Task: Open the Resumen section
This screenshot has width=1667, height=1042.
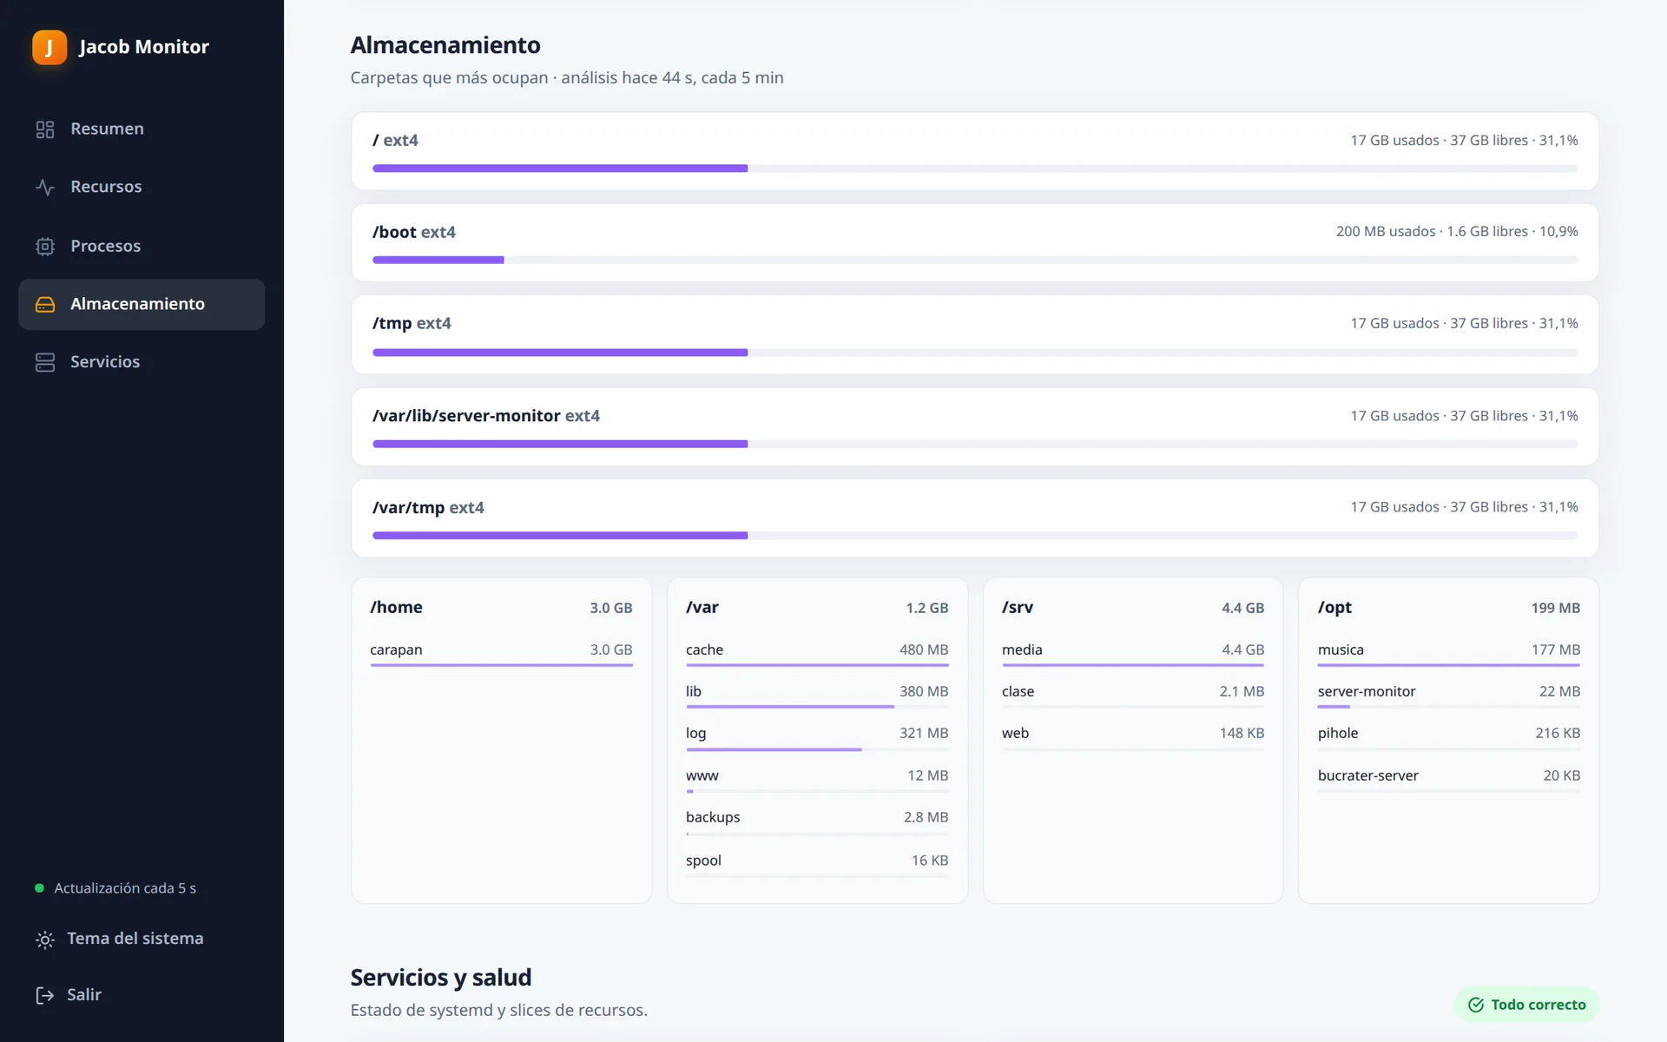Action: tap(142, 129)
